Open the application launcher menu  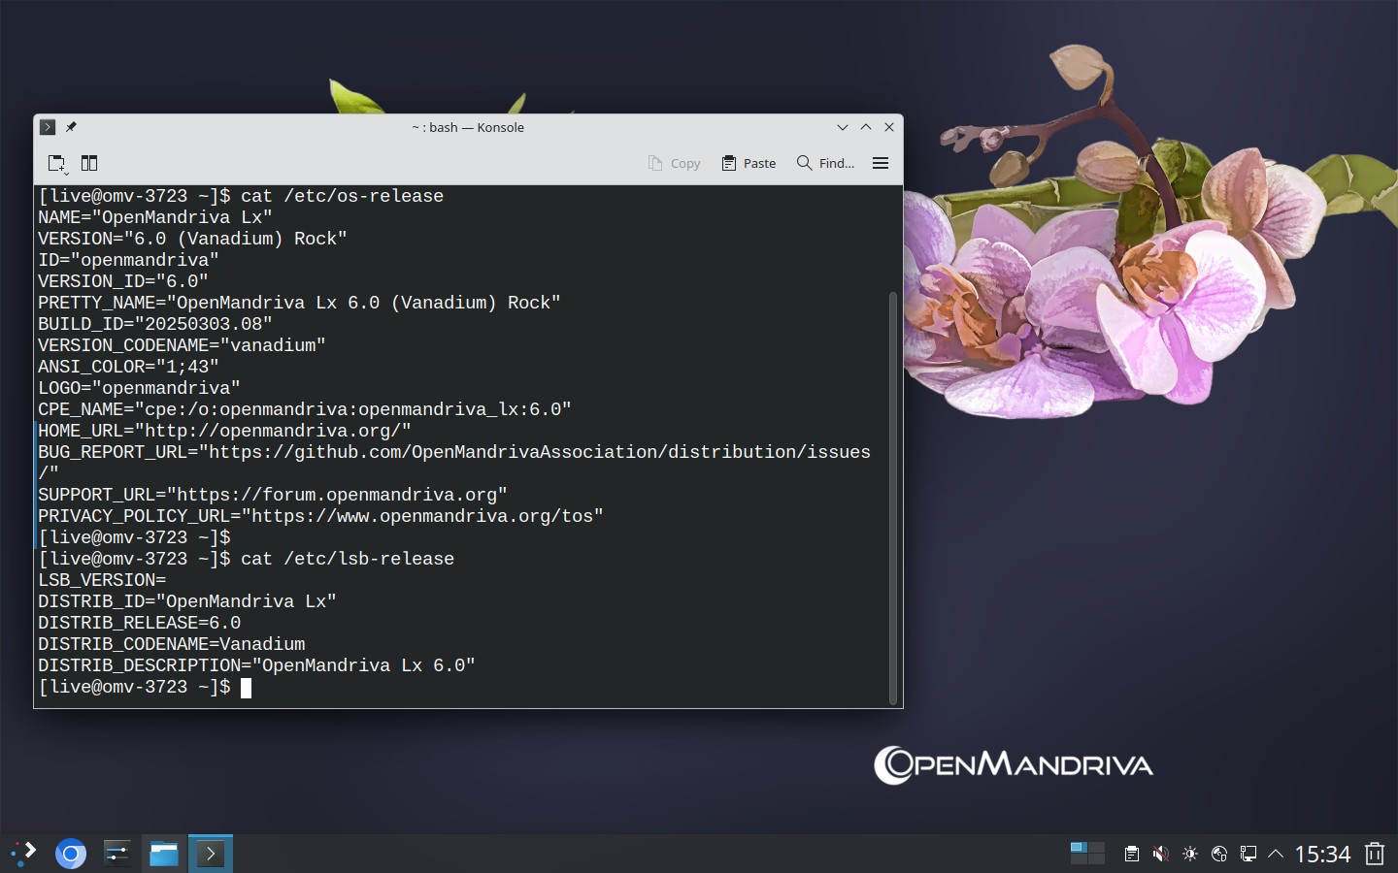[23, 854]
